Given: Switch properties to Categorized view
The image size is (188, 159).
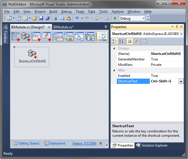Looking at the screenshot, I should pyautogui.click(x=114, y=41).
